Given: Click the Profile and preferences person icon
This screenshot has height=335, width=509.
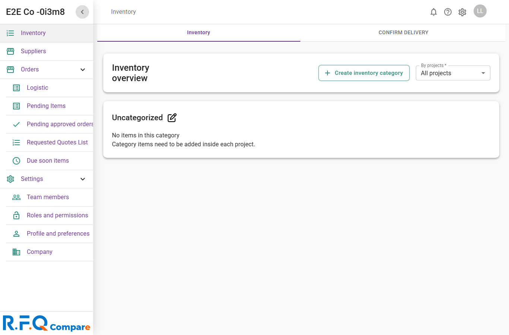Looking at the screenshot, I should point(16,234).
